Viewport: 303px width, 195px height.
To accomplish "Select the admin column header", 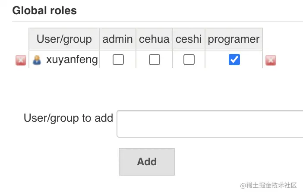I will tap(117, 39).
